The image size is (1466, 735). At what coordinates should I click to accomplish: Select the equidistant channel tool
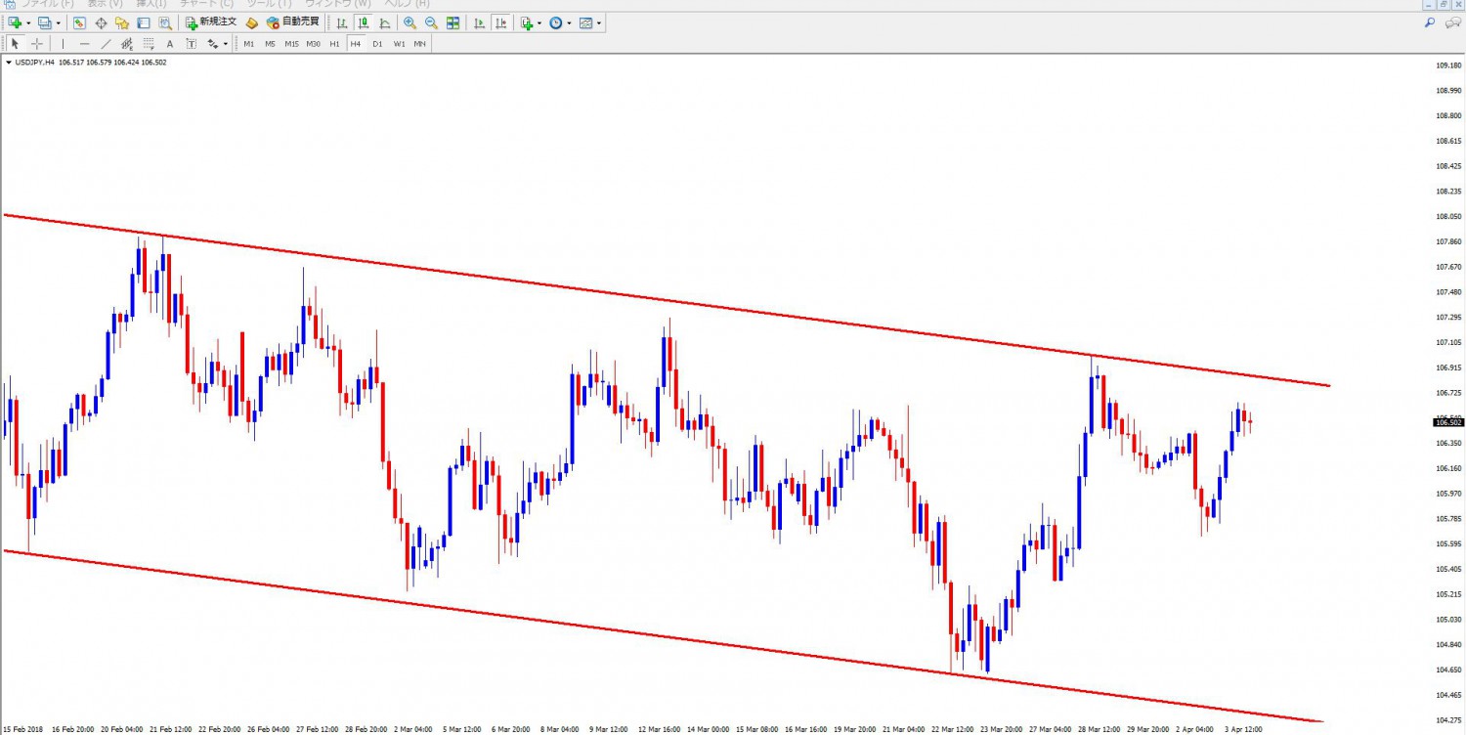pos(127,44)
